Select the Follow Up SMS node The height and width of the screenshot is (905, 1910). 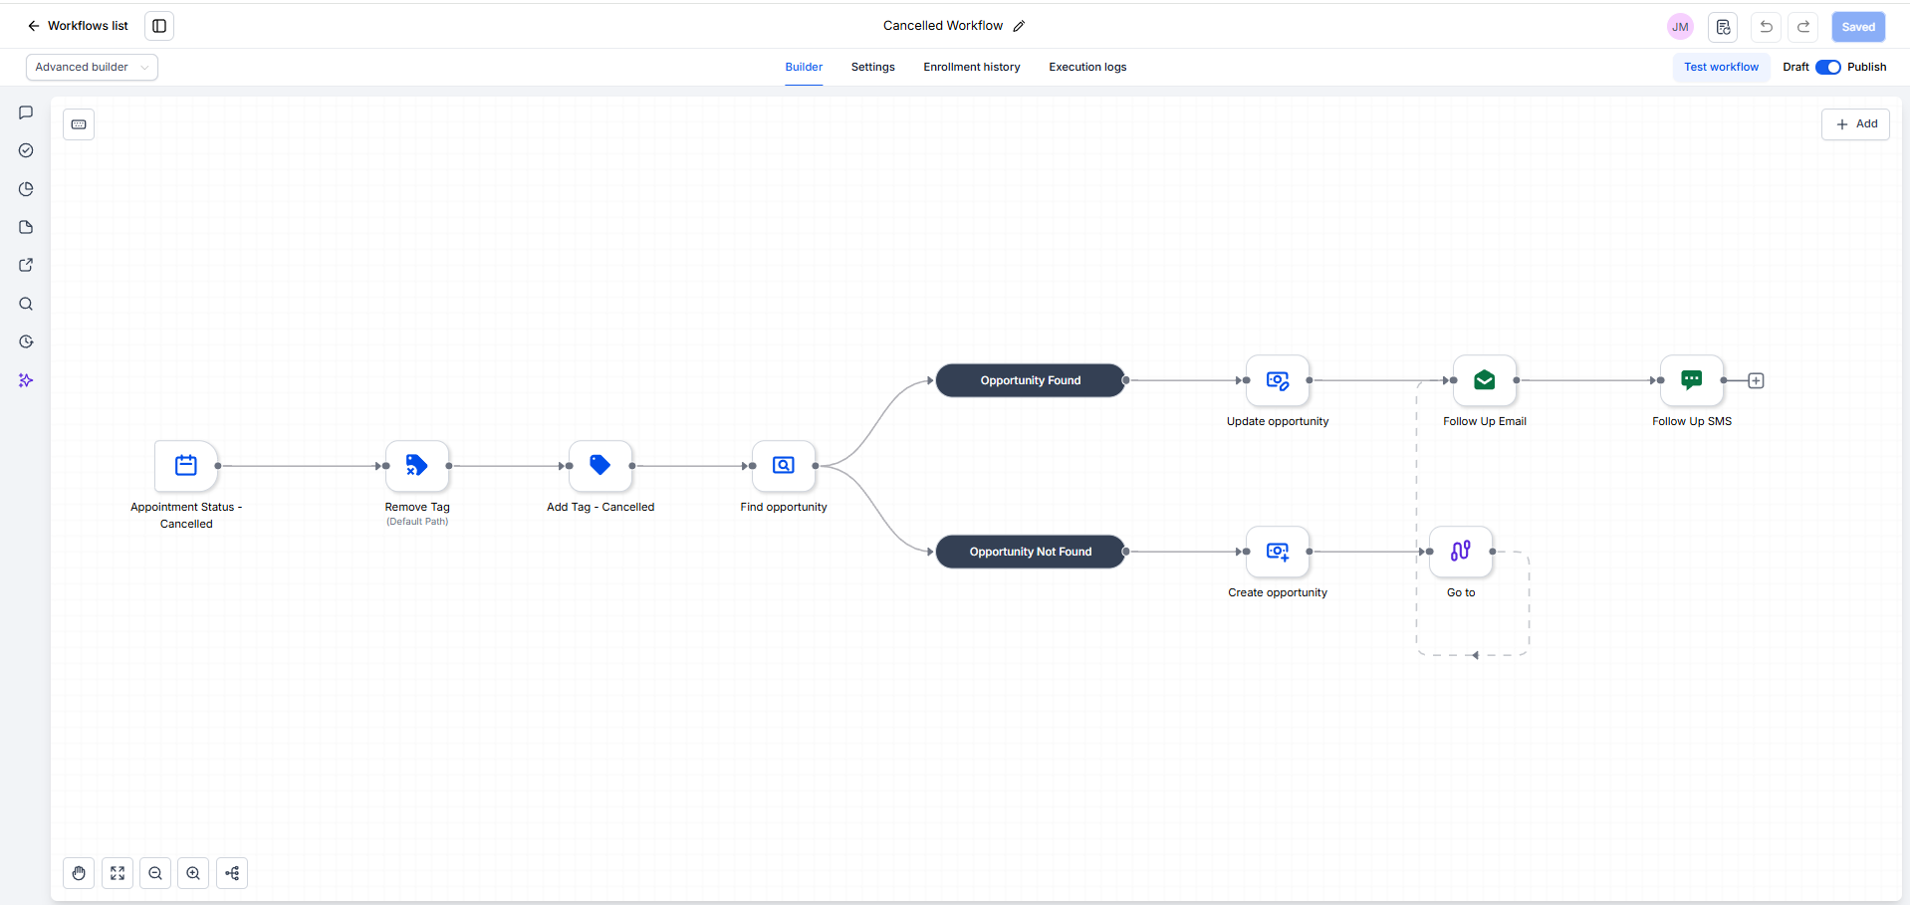1692,380
